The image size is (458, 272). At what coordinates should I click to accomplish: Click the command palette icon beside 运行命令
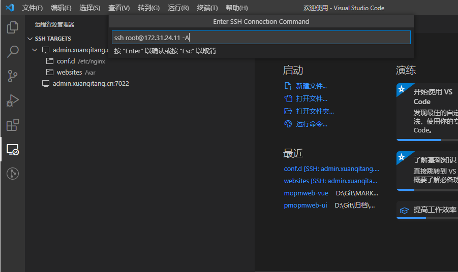tap(288, 124)
